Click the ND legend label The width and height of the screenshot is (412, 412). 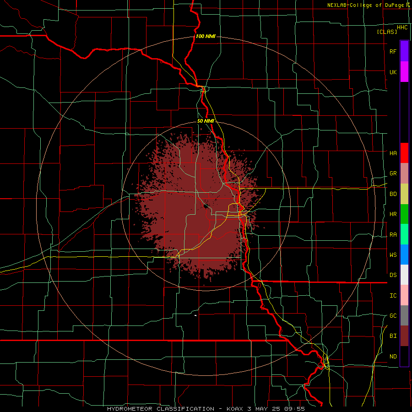[393, 356]
